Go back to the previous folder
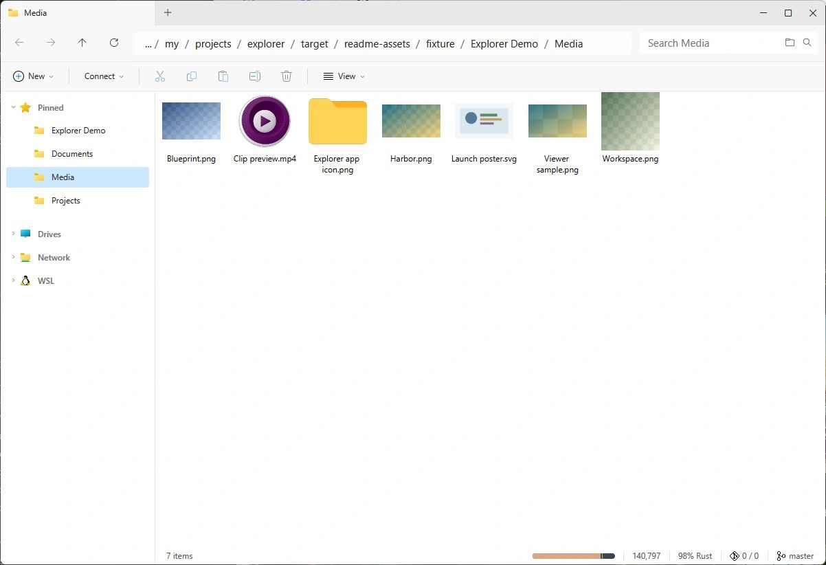 pyautogui.click(x=19, y=43)
